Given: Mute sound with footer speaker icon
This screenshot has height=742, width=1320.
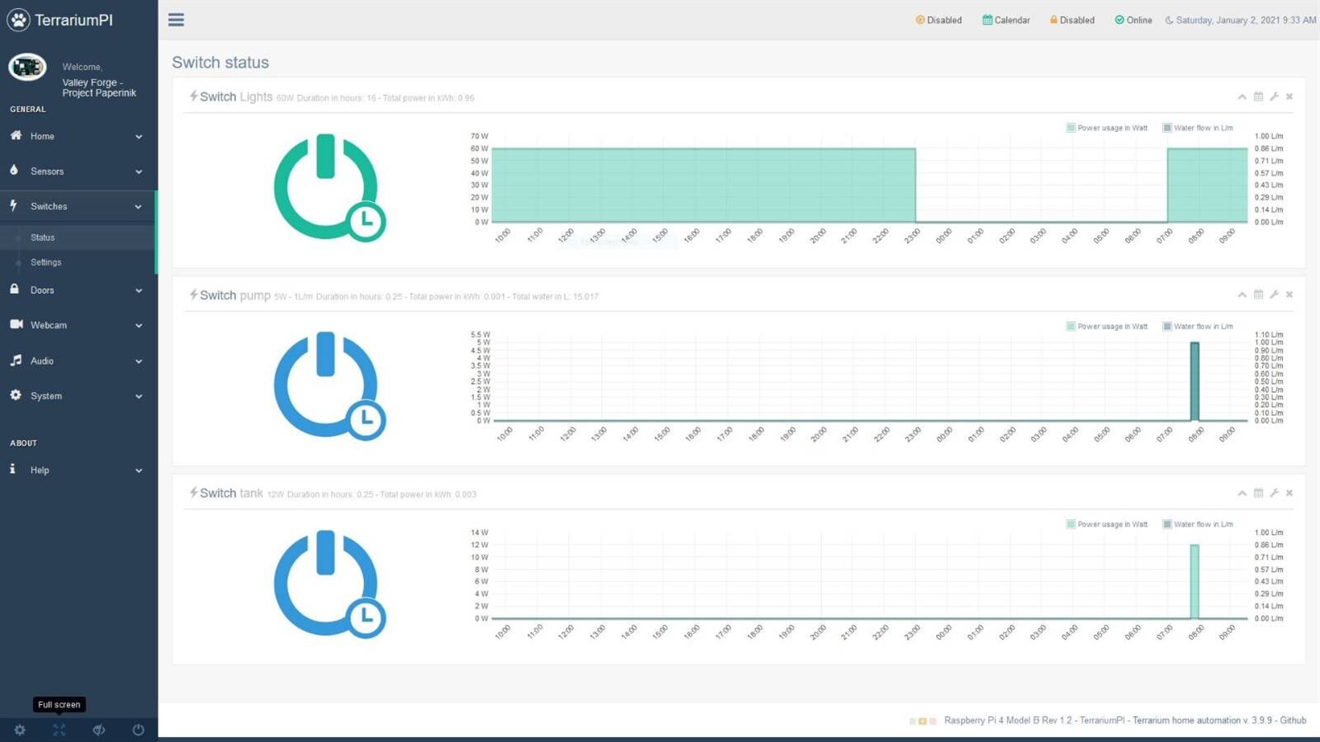Looking at the screenshot, I should [99, 730].
